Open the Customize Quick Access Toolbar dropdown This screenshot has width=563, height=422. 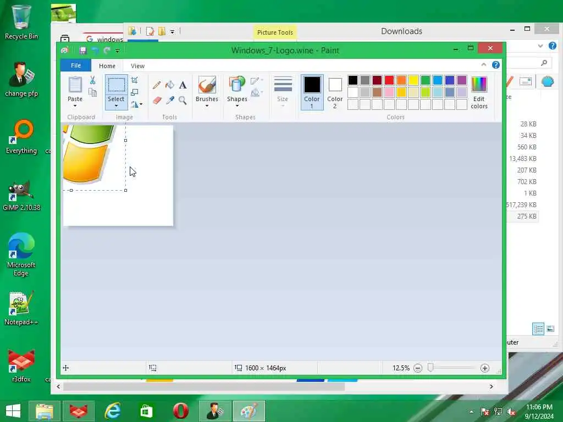pyautogui.click(x=118, y=51)
